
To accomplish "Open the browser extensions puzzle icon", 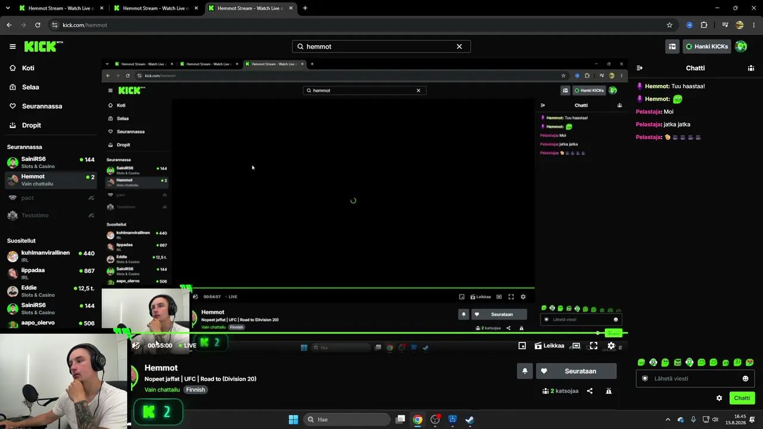I will coord(704,25).
